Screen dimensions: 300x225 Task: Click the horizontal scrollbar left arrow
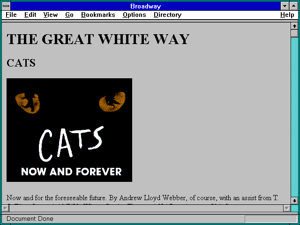pos(6,208)
